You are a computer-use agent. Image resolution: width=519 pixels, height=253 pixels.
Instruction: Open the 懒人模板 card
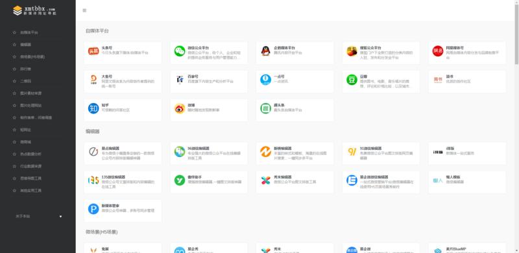[467, 182]
